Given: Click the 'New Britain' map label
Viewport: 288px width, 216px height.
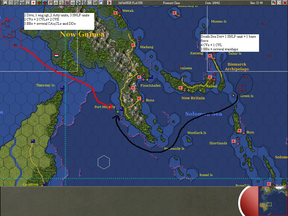Looking at the screenshot, I should [x=193, y=98].
